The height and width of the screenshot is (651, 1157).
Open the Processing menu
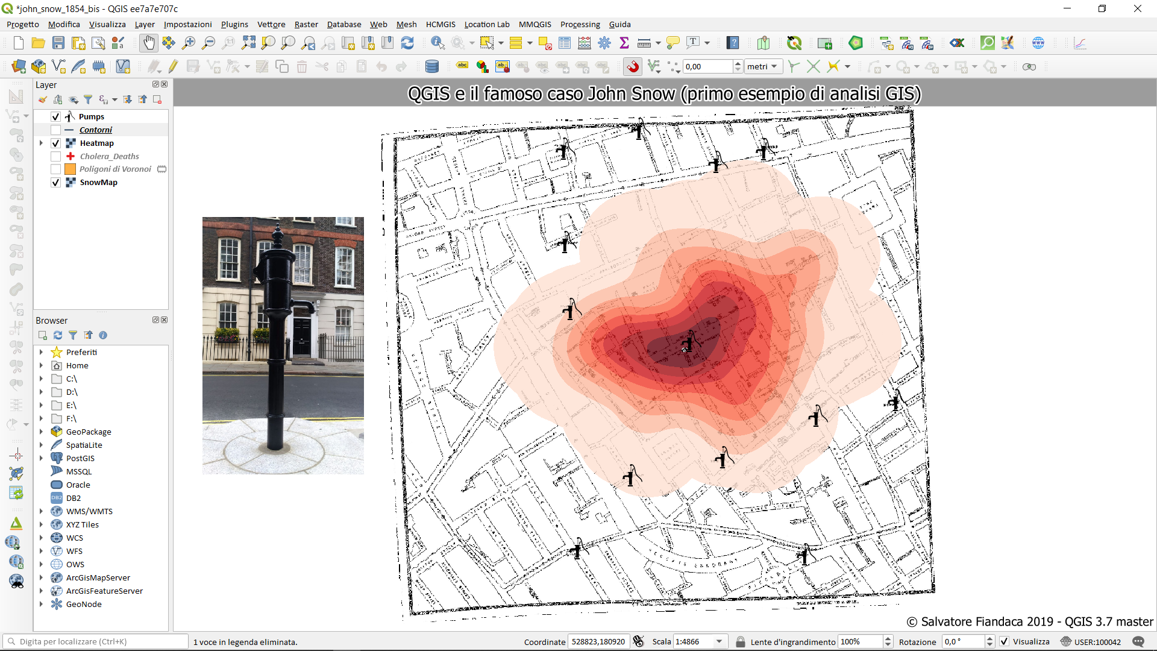tap(580, 24)
